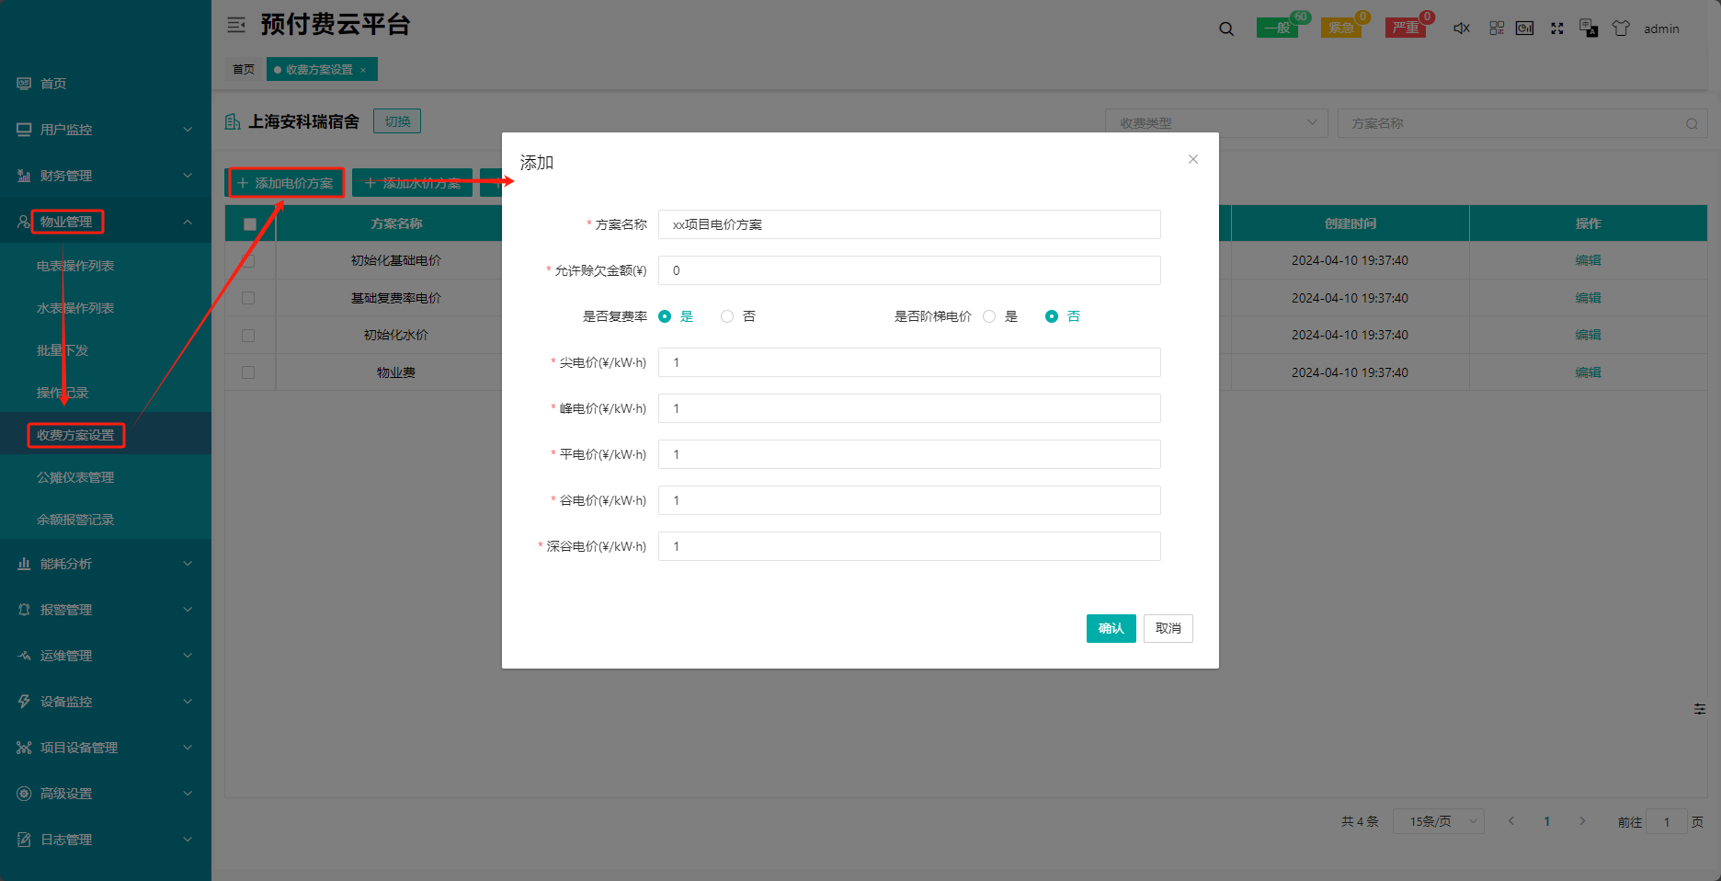Open the QR code icon in header
This screenshot has height=881, width=1721.
point(1497,29)
